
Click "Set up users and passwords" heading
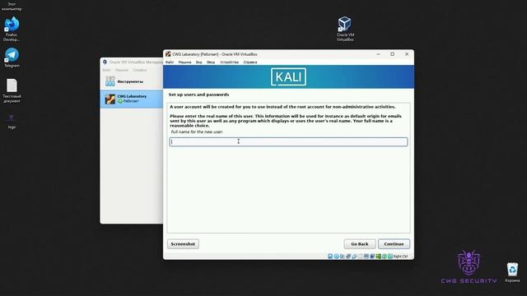198,95
